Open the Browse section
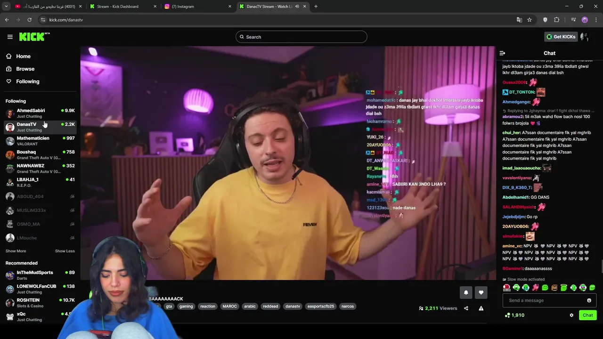603x339 pixels. (25, 69)
